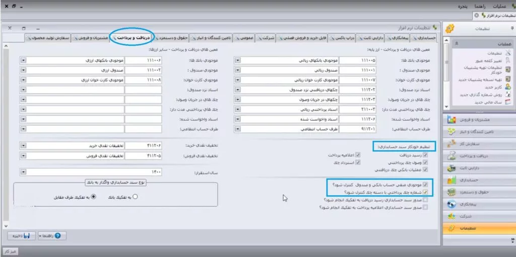Switch to عمومی settings tab
516x257 pixels.
tap(243, 38)
